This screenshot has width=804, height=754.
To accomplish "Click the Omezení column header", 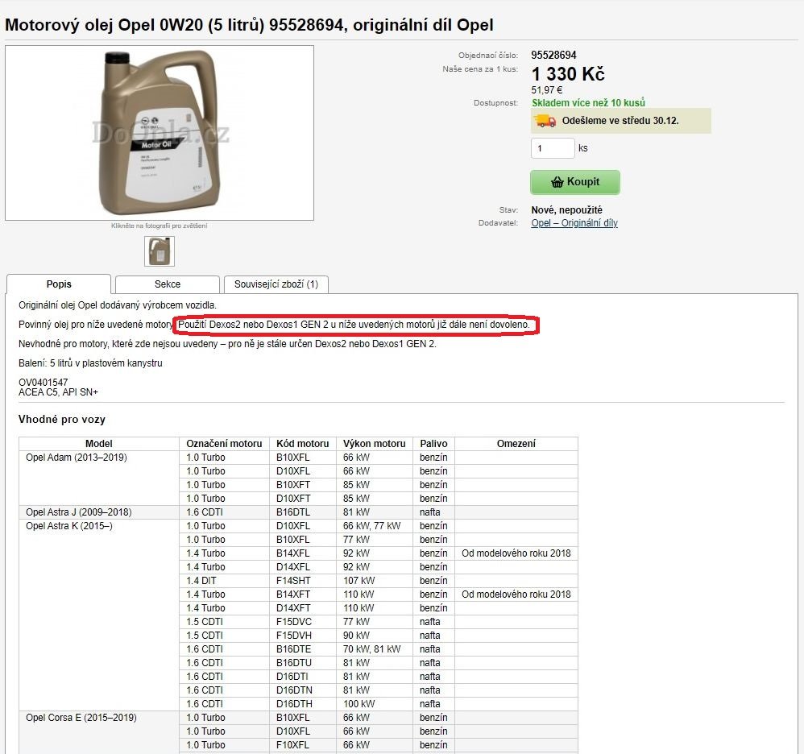I will point(516,444).
